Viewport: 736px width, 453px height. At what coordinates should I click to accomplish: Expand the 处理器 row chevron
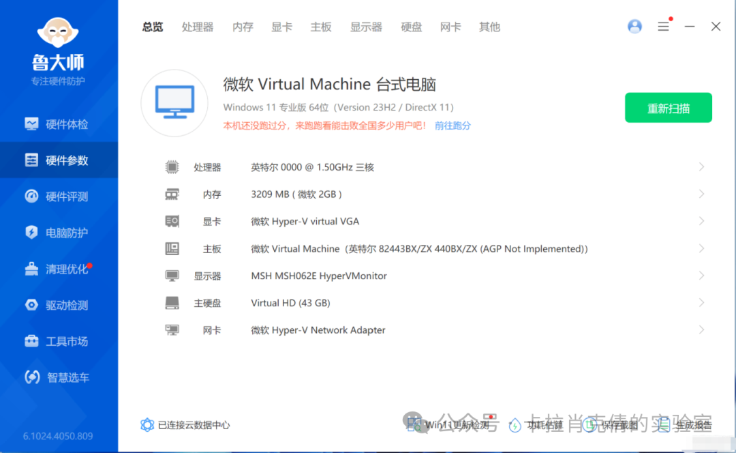click(701, 167)
